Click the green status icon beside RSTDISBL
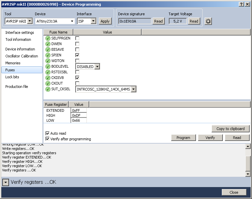Viewport: 252px width, 199px height. (48, 72)
